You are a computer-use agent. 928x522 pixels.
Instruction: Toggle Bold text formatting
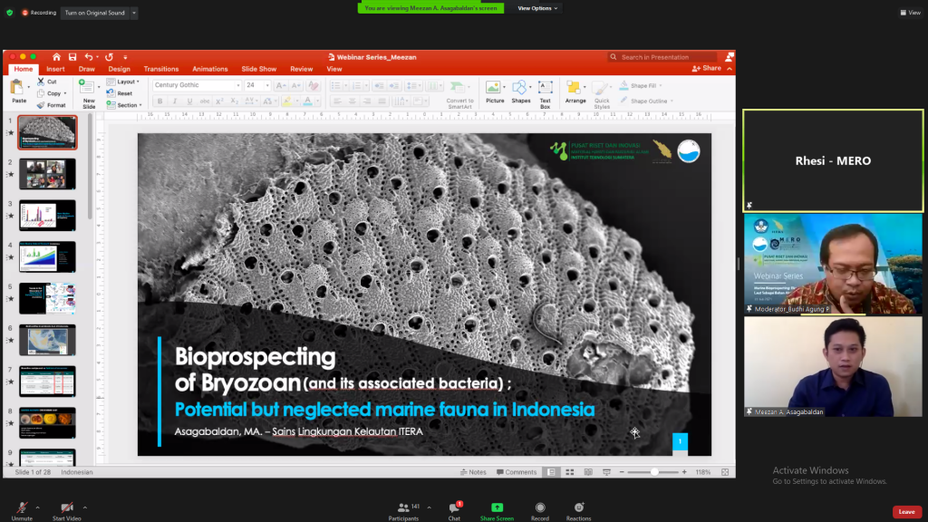(159, 101)
